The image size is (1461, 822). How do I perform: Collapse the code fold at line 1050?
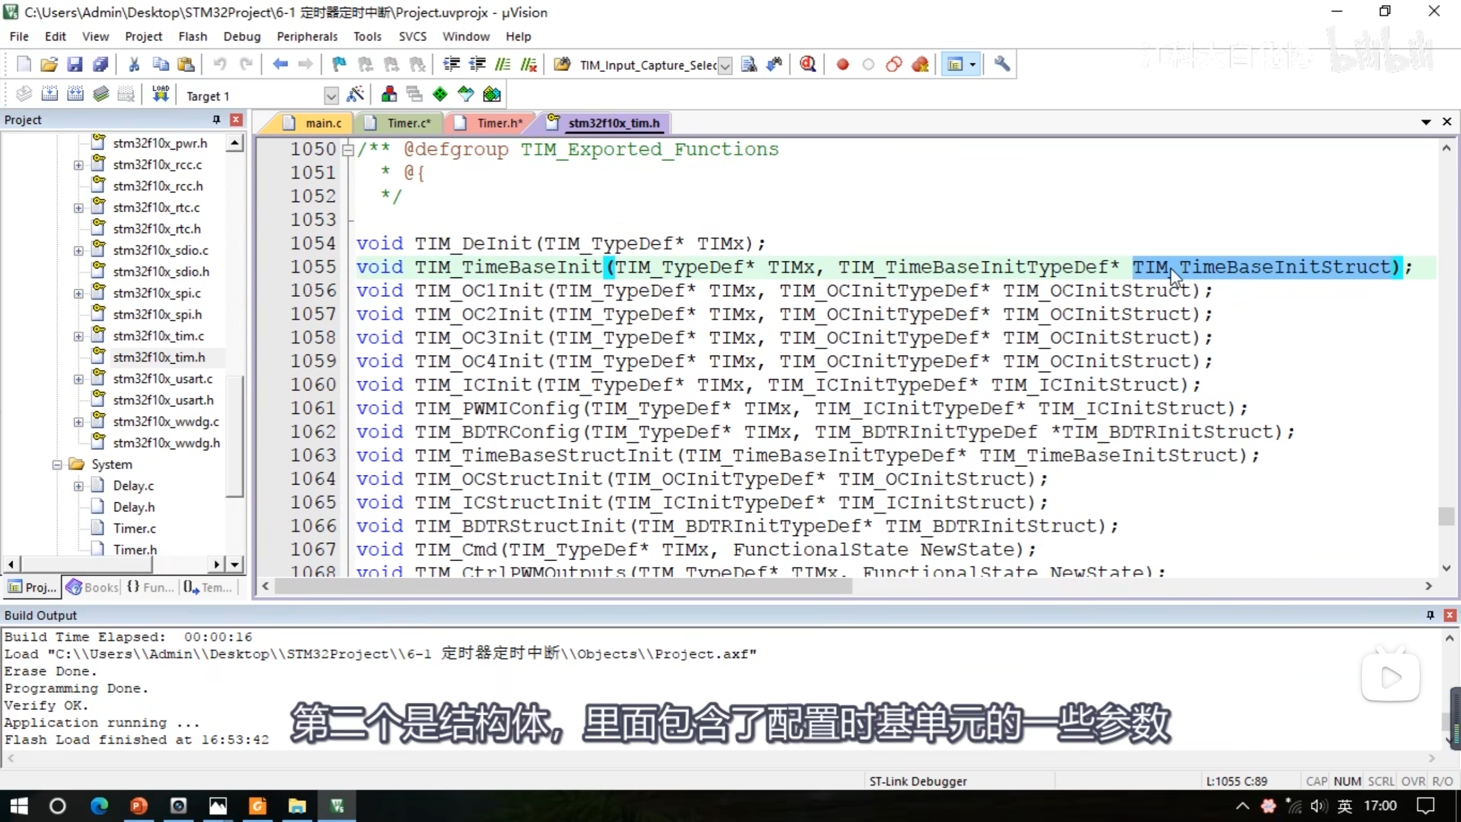[x=348, y=150]
